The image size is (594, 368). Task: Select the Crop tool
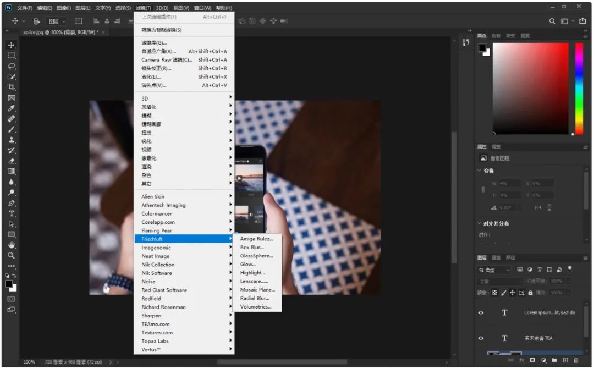(11, 87)
